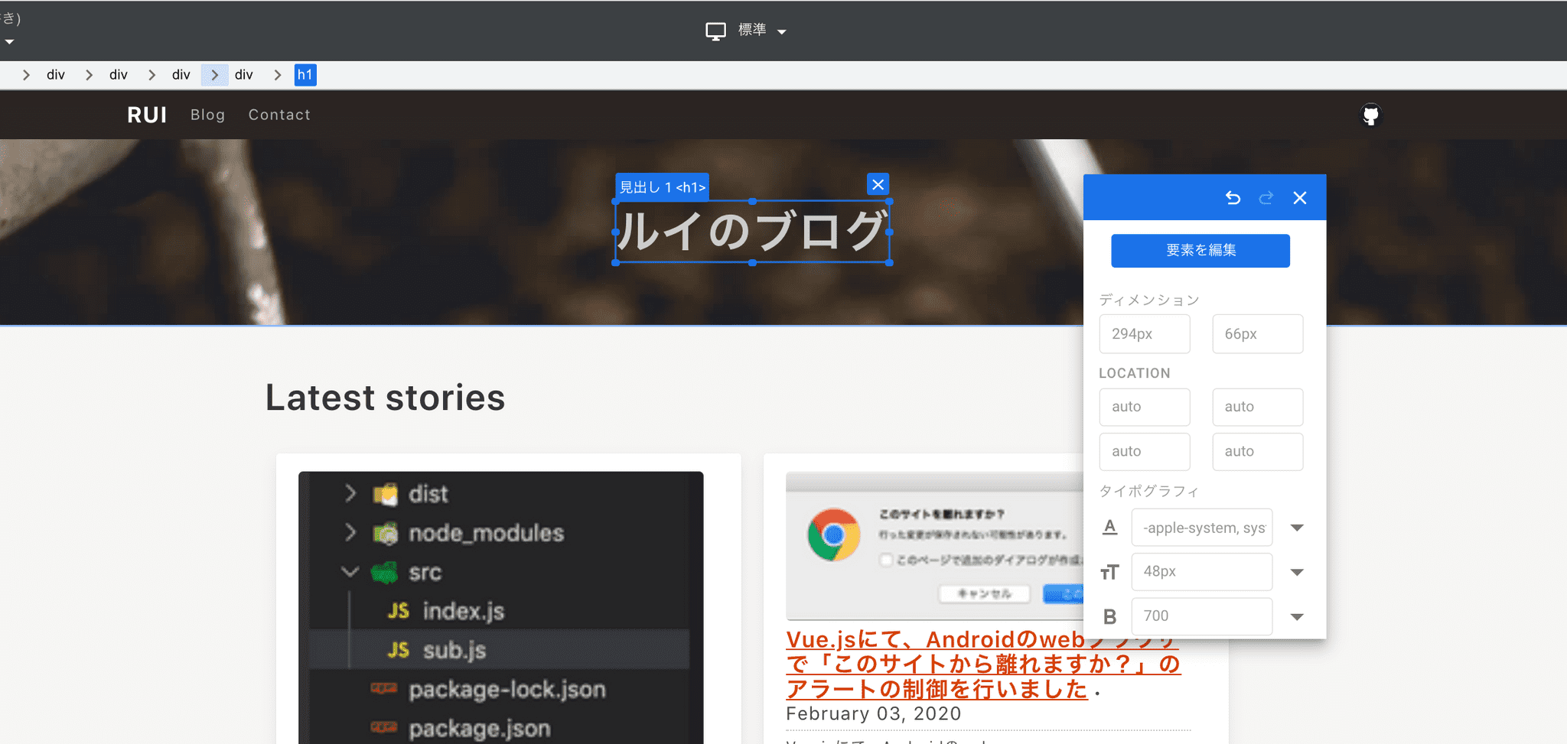Click the RUI site logo

(x=147, y=115)
